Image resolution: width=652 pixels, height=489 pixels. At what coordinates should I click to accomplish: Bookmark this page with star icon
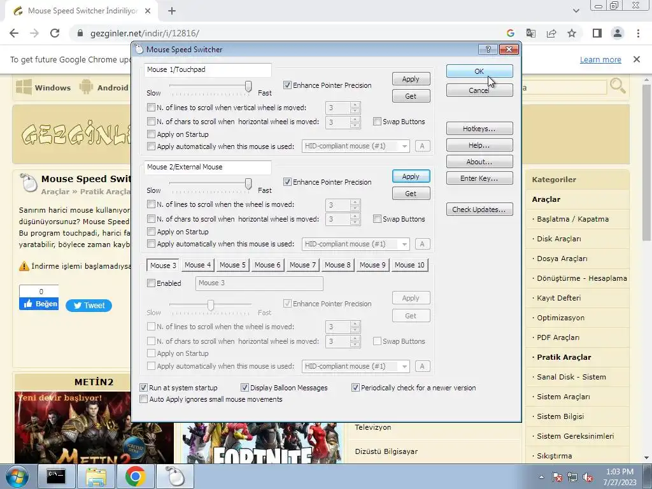[572, 33]
